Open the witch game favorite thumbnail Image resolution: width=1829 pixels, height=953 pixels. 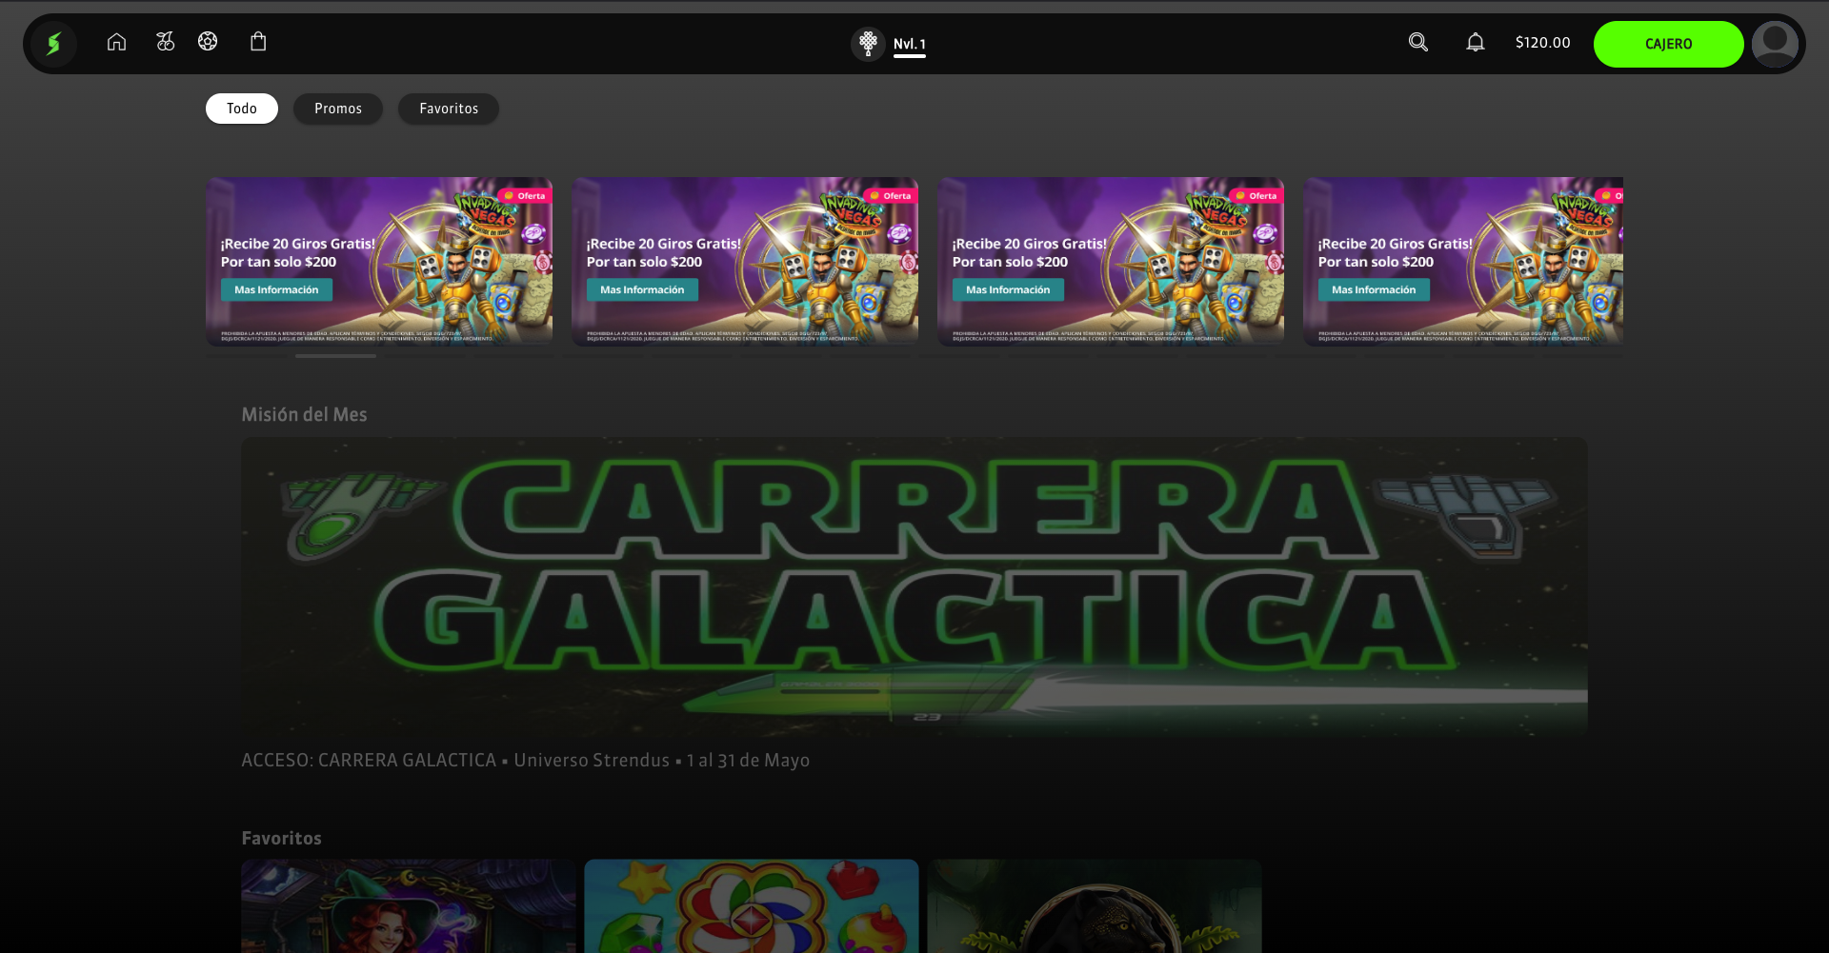click(x=409, y=904)
